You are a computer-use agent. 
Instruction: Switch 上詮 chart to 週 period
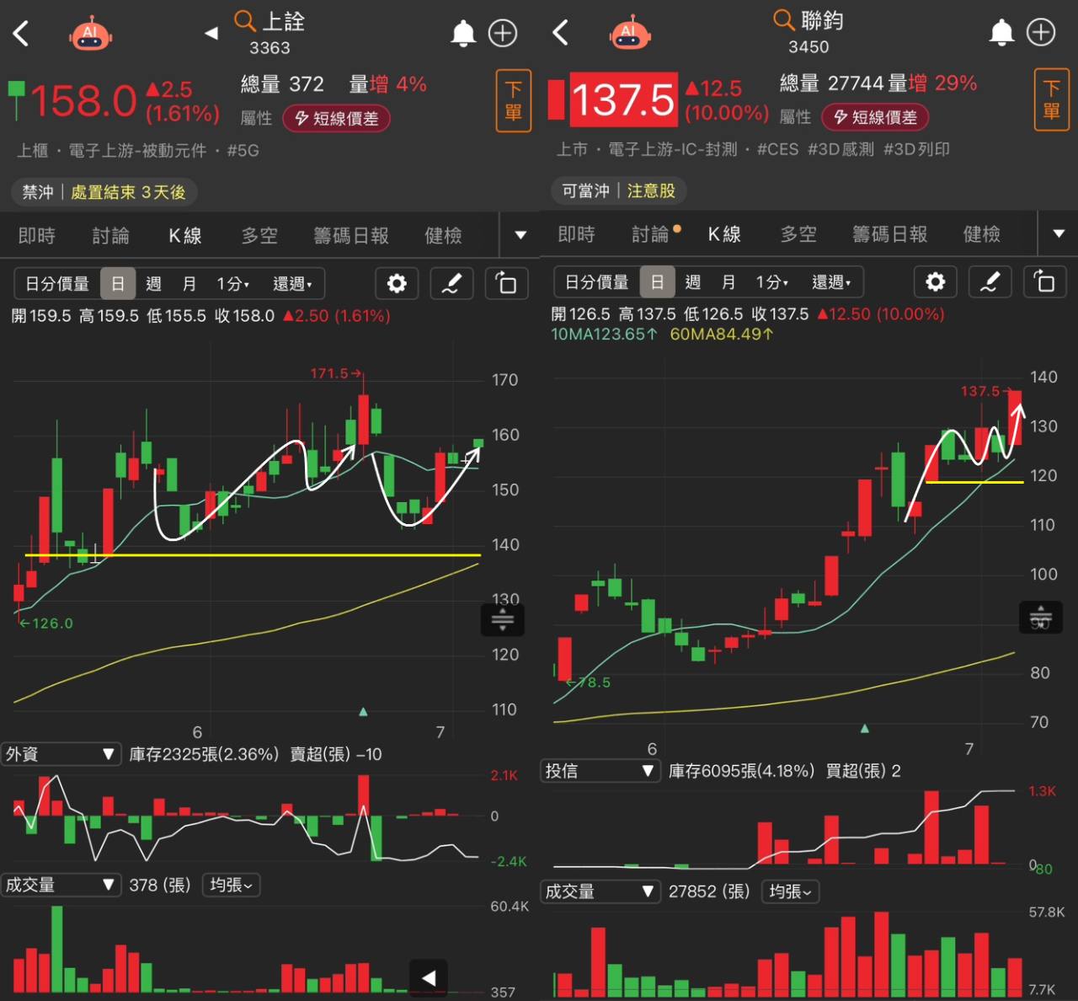click(x=153, y=284)
